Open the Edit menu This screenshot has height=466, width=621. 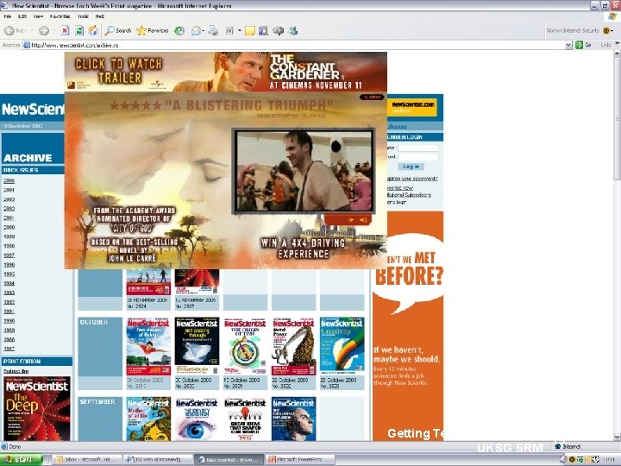point(22,16)
